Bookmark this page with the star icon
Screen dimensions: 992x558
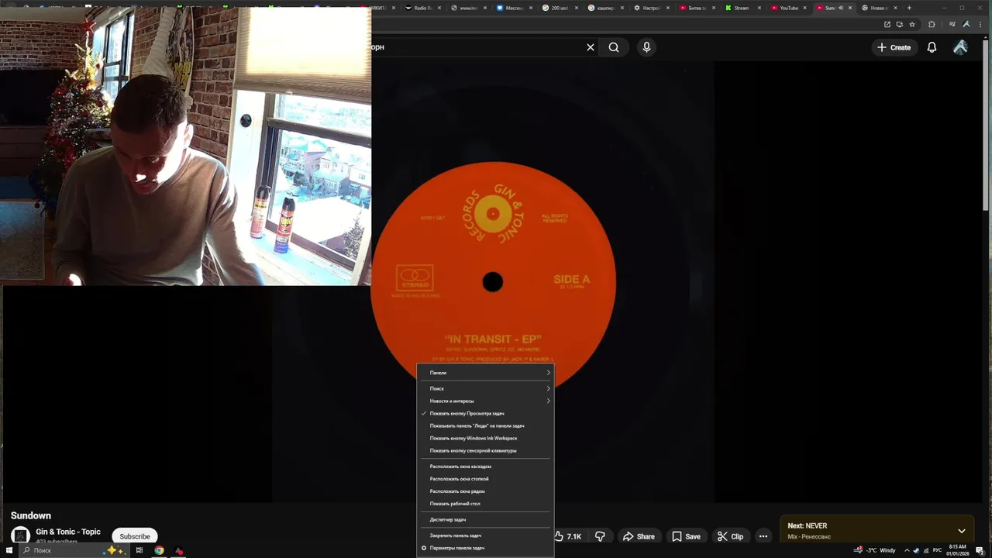pos(912,24)
